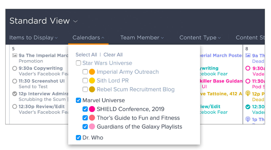The image size is (271, 150).
Task: Expand the Items to Display dropdown
Action: (34, 38)
